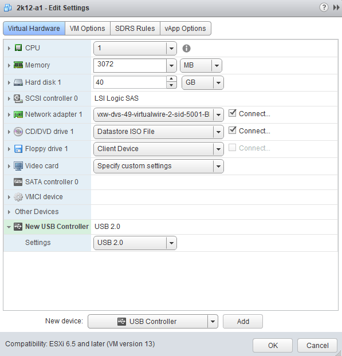Open the help question mark icon
The image size is (342, 356).
(x=324, y=7)
